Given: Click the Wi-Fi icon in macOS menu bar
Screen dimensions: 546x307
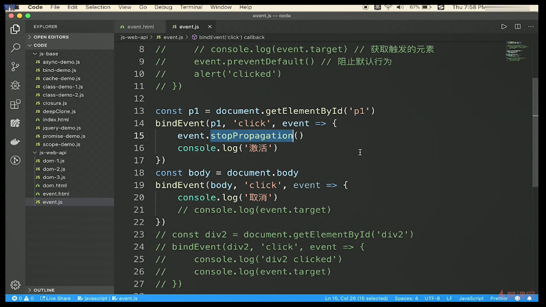Looking at the screenshot, I should pyautogui.click(x=388, y=7).
